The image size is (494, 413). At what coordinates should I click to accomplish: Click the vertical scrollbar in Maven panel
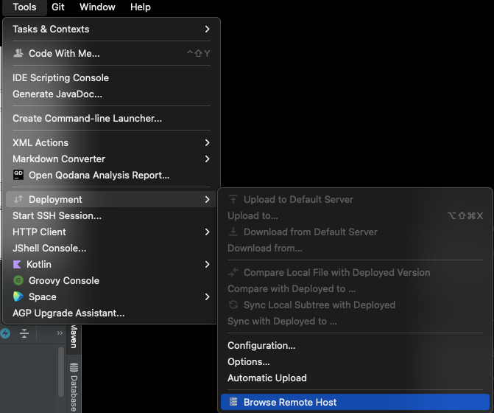click(61, 372)
